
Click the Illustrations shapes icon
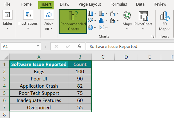(x=28, y=15)
